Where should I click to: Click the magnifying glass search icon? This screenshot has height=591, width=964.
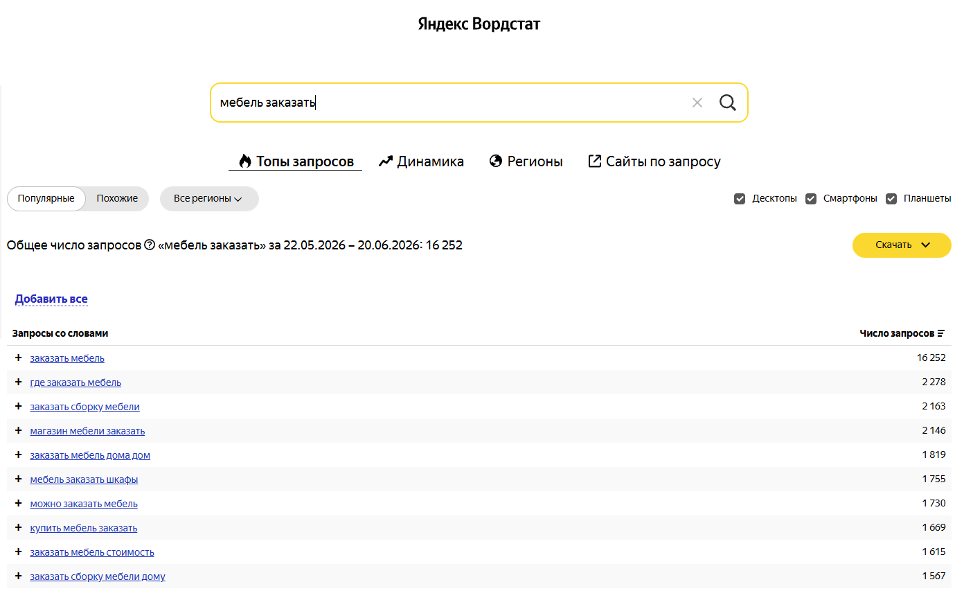727,103
